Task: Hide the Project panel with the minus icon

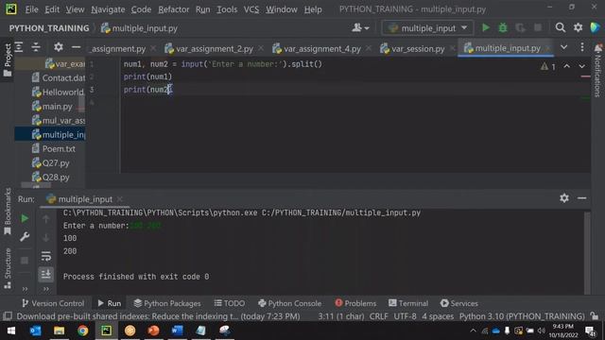Action: coord(76,47)
